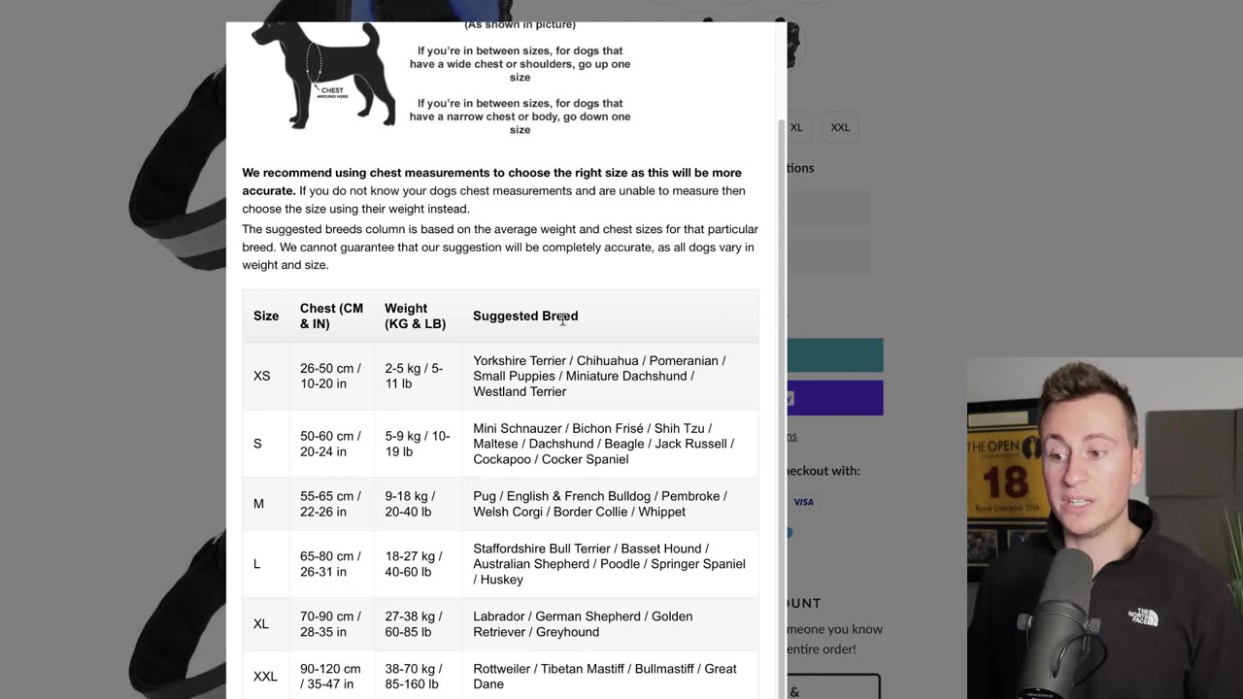Click the Staffordshire Bull Terrier breeds cell
Image resolution: width=1243 pixels, height=699 pixels.
click(610, 564)
